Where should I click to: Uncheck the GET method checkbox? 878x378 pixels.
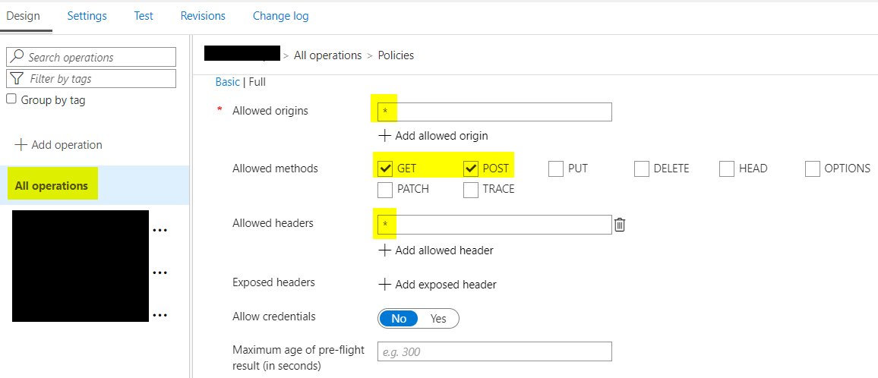click(385, 169)
